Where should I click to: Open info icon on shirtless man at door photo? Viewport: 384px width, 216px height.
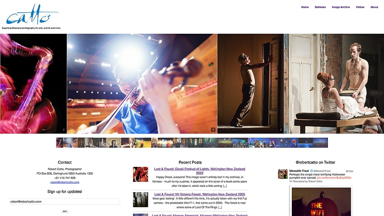(281, 130)
